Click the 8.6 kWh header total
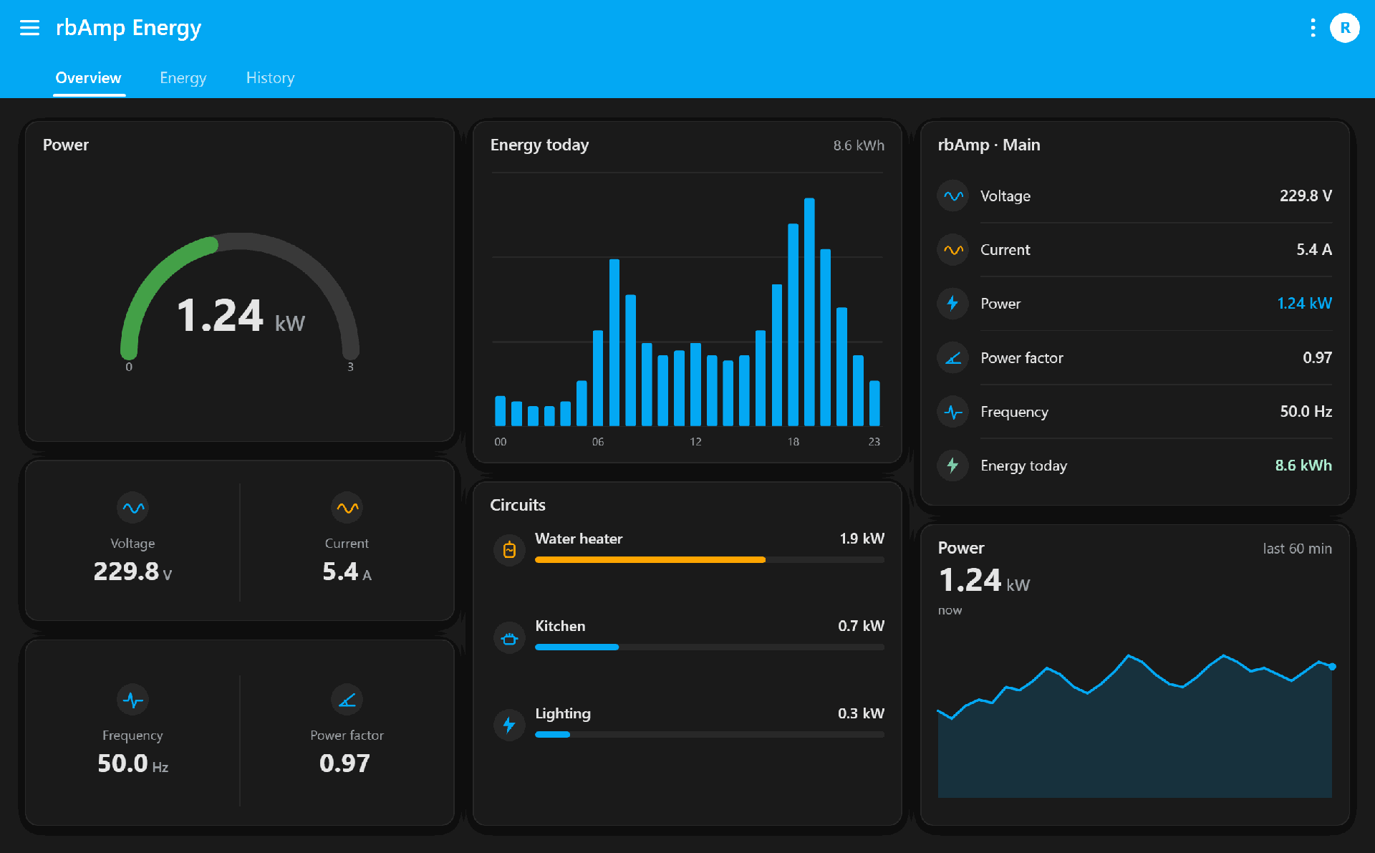 tap(859, 145)
